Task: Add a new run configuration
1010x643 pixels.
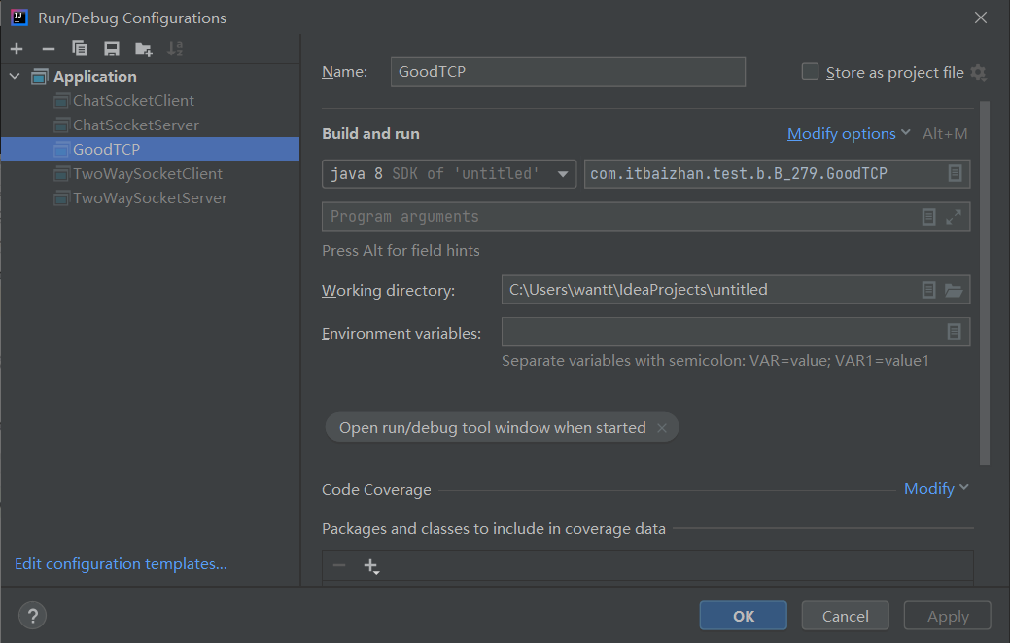Action: pos(17,49)
